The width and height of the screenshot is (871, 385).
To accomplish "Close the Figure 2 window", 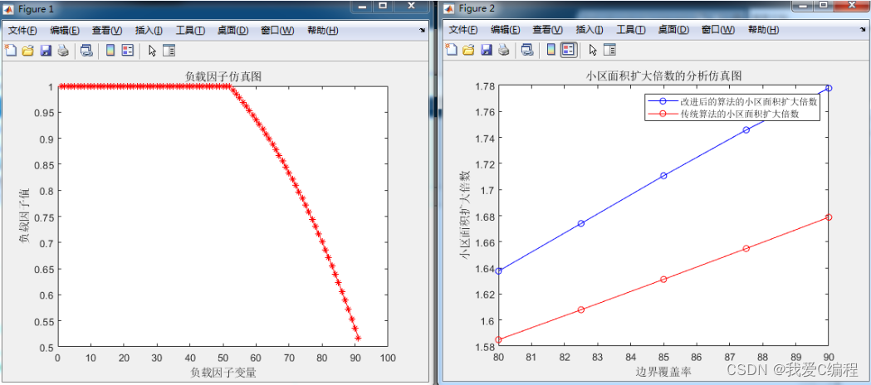I will (853, 5).
